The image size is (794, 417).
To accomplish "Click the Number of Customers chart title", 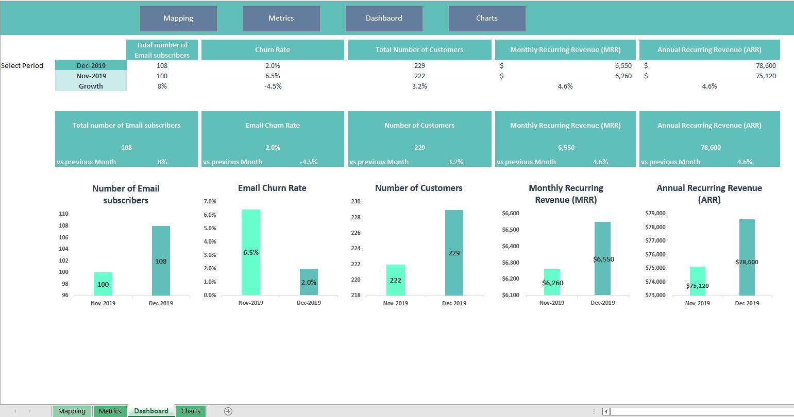I will pos(418,188).
